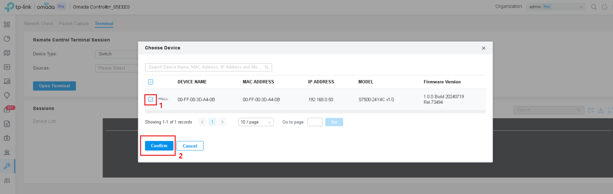The width and height of the screenshot is (613, 194).
Task: Open the dashboard grid icon in sidebar
Action: pyautogui.click(x=7, y=24)
